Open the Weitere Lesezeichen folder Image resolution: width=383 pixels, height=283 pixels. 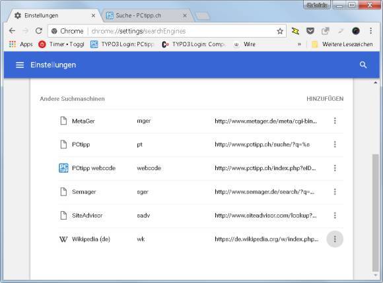point(342,44)
